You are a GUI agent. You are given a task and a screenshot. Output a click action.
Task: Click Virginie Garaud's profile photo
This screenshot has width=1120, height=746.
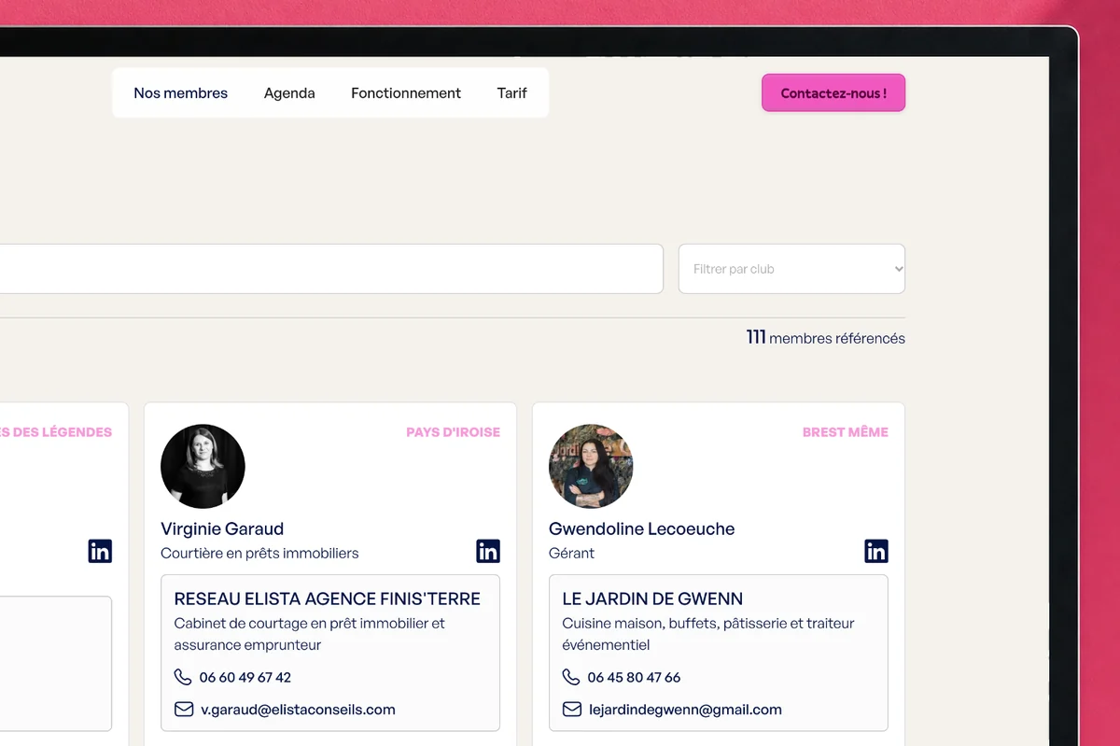(x=203, y=467)
